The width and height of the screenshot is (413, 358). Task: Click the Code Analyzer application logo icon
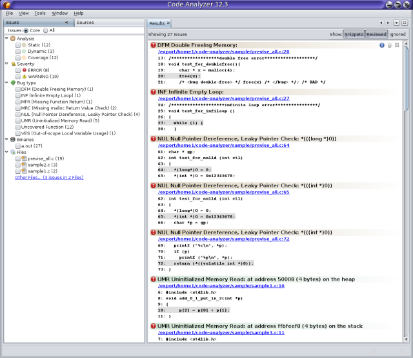[x=6, y=5]
